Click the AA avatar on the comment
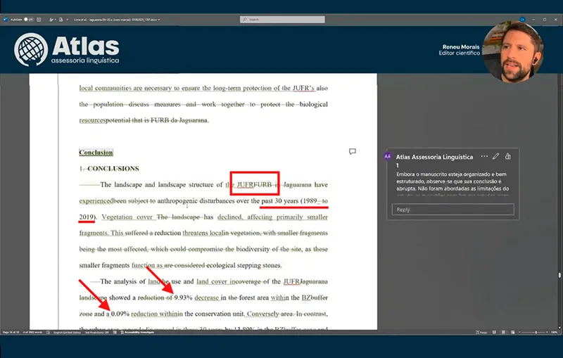 [x=387, y=157]
